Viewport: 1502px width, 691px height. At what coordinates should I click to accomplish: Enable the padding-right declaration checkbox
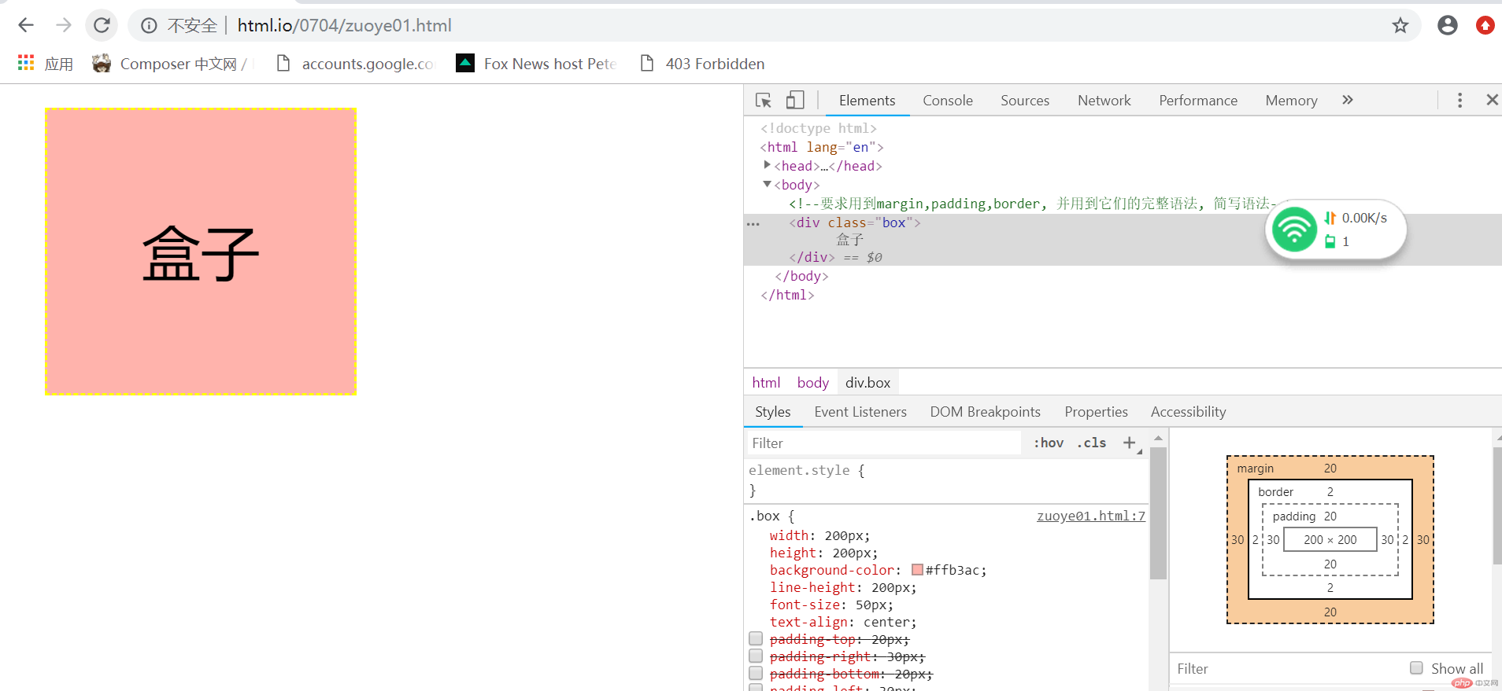pyautogui.click(x=756, y=656)
